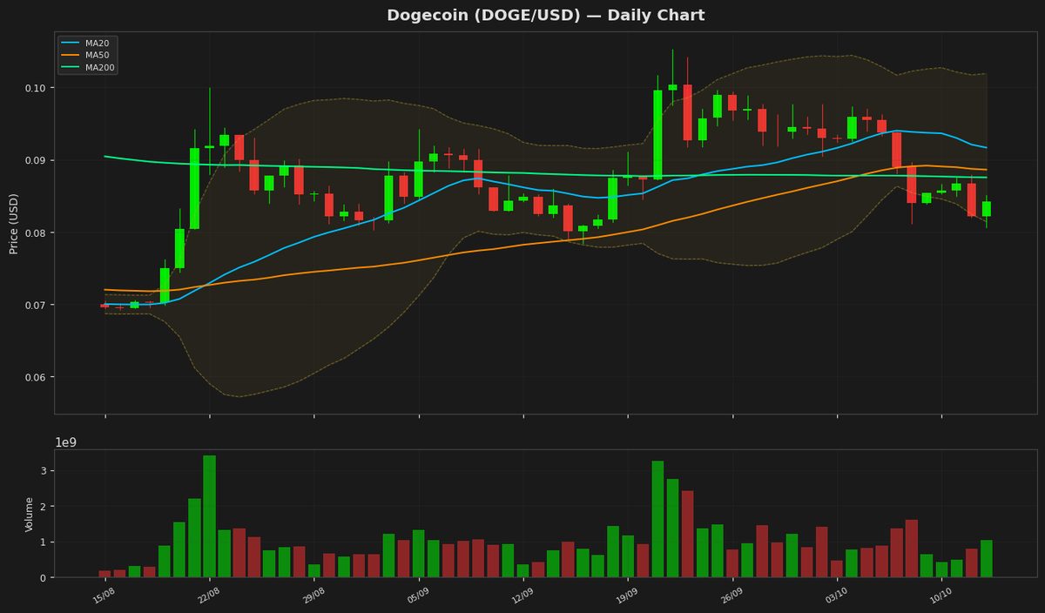This screenshot has width=1045, height=613.
Task: Click the Volume axis title
Action: 30,514
